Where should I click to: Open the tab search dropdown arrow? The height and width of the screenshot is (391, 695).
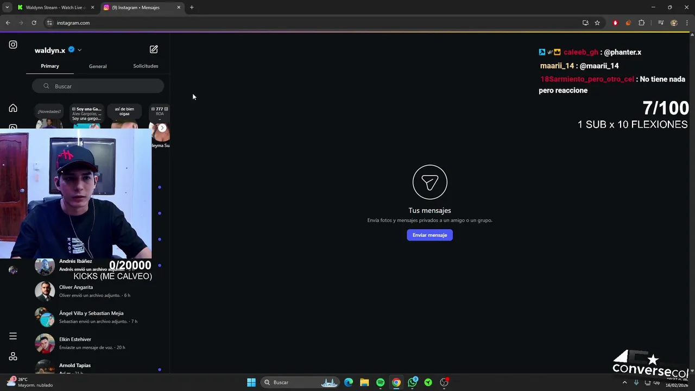pos(7,8)
